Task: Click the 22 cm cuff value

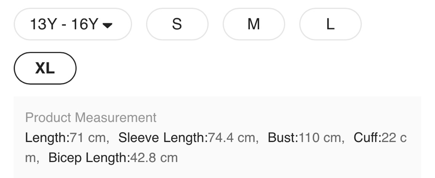Action: (x=393, y=138)
